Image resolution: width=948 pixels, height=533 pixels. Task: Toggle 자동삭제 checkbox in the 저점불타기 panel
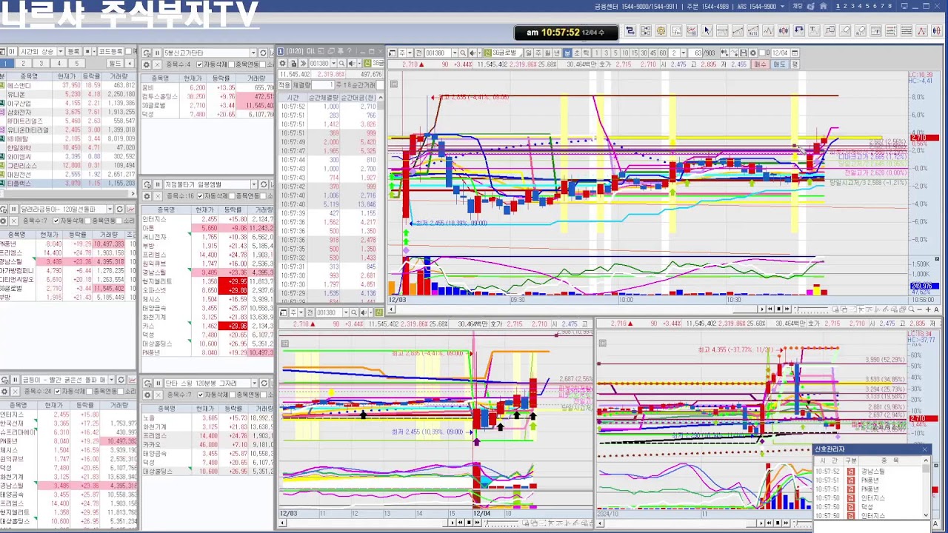[201, 196]
